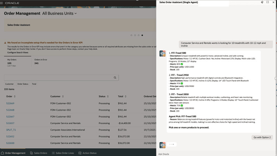Screen dimensions: 277x156
Task: Click the assistant avatar next to product list
Action: pyautogui.click(x=163, y=54)
